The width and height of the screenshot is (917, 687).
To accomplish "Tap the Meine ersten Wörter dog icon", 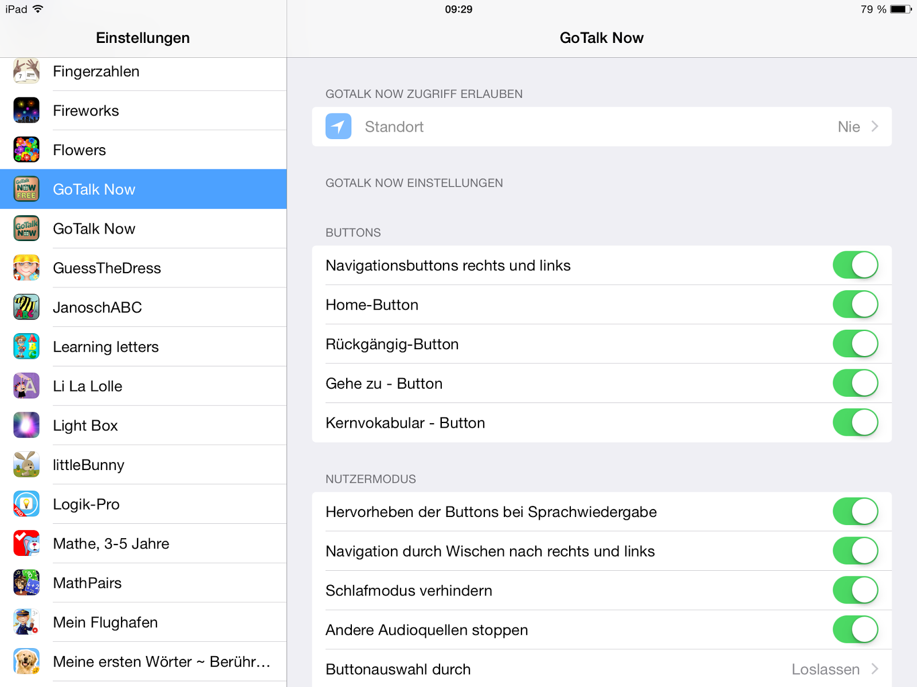I will pos(26,662).
